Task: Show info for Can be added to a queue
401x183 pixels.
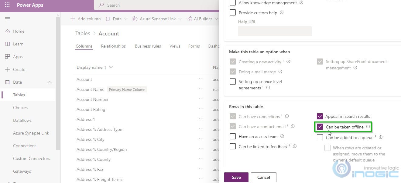Action: pos(381,137)
